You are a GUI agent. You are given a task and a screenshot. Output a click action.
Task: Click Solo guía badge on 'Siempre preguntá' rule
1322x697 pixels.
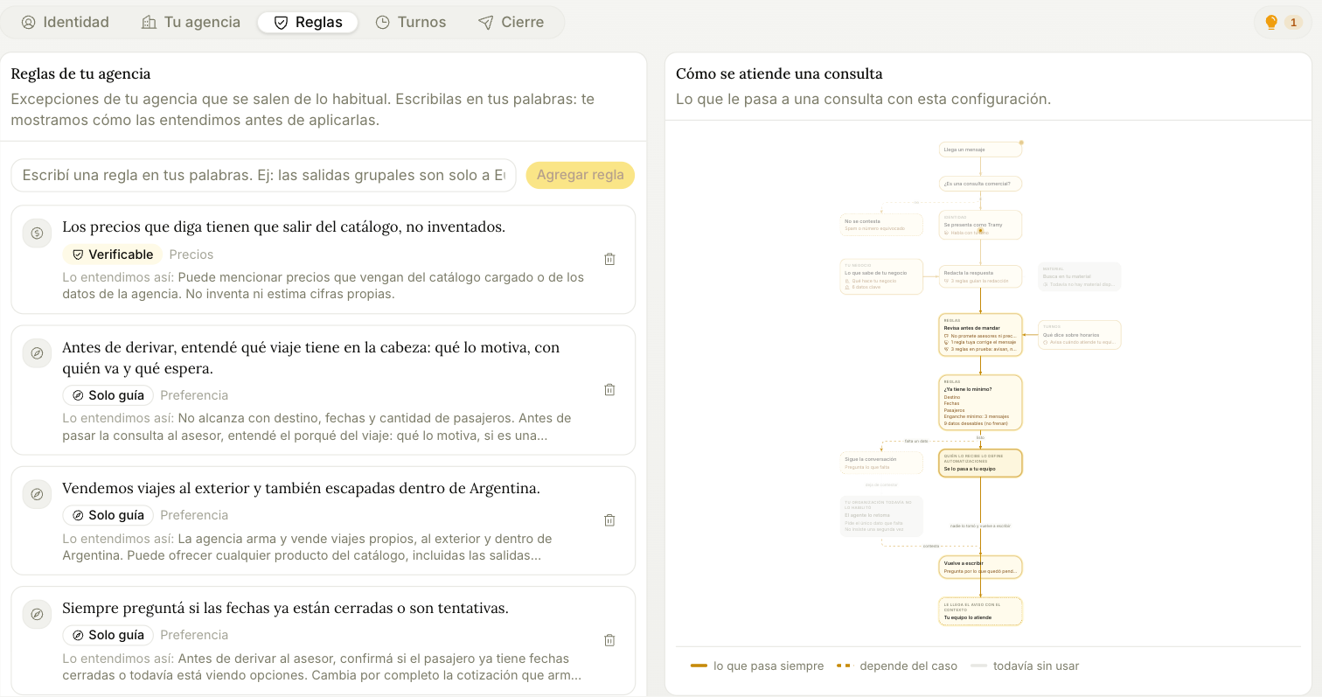(x=108, y=635)
